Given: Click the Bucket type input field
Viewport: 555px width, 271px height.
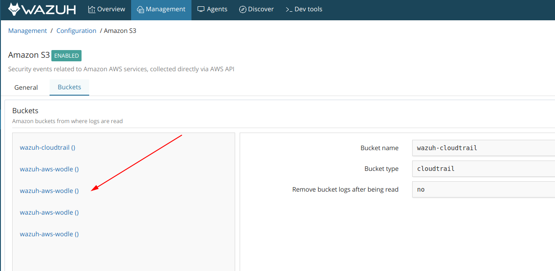Looking at the screenshot, I should 482,168.
